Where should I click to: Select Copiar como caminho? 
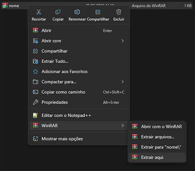click(x=78, y=92)
